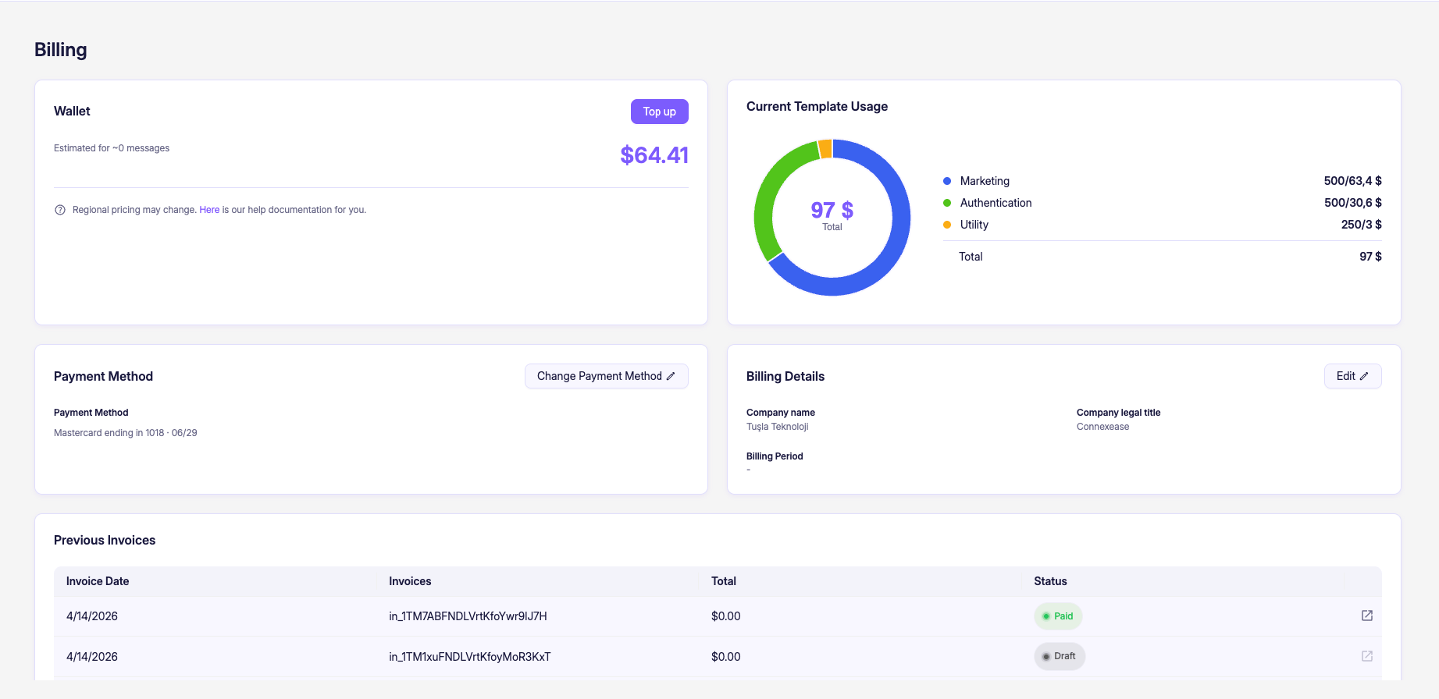Click the Current Template Usage heading
Viewport: 1439px width, 699px height.
coord(817,106)
